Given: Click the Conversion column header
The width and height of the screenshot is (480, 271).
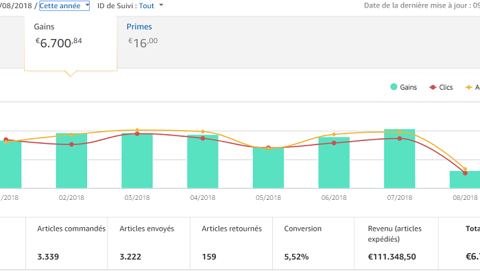Looking at the screenshot, I should pyautogui.click(x=303, y=229).
